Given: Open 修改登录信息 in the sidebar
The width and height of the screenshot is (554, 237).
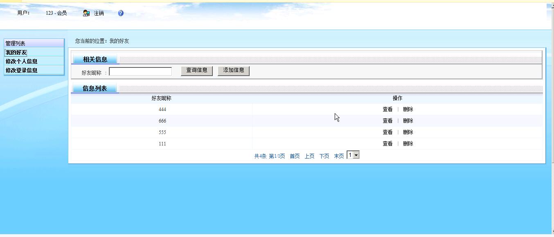Looking at the screenshot, I should [x=21, y=70].
